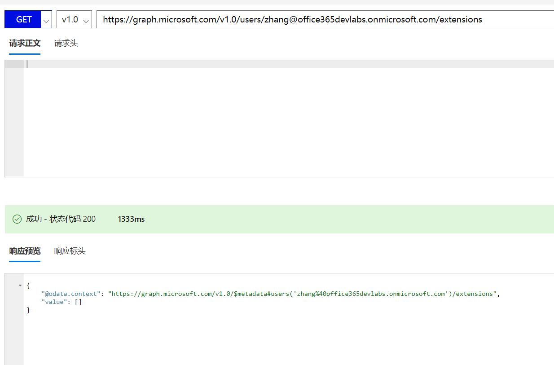554x365 pixels.
Task: Switch to the 响应标头 tab
Action: tap(70, 251)
